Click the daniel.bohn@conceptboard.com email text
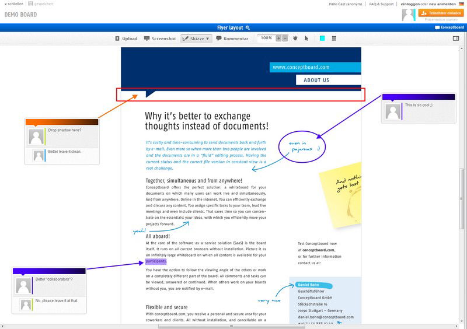The width and height of the screenshot is (467, 329). [x=326, y=317]
